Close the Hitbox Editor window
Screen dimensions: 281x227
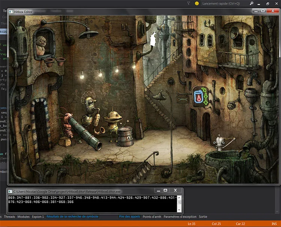[273, 11]
